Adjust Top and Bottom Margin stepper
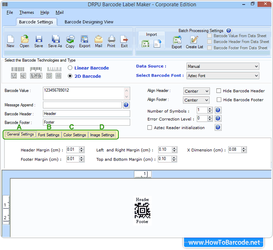Viewport: 273px width, 250px height. coord(174,159)
